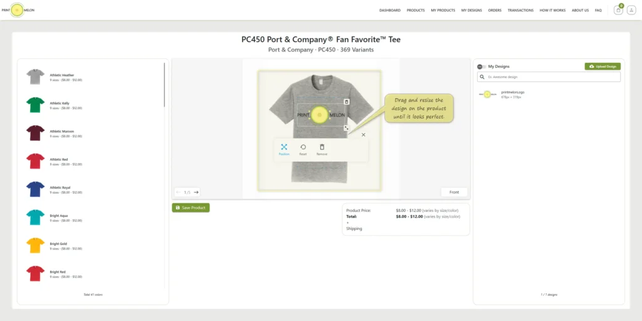Toggle the My Designs switch
Screen dimensions: 642x321
point(481,66)
